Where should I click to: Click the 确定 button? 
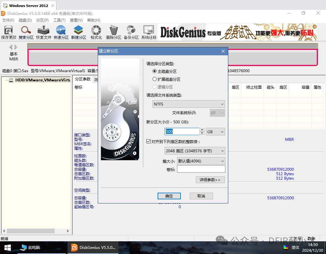pyautogui.click(x=169, y=196)
